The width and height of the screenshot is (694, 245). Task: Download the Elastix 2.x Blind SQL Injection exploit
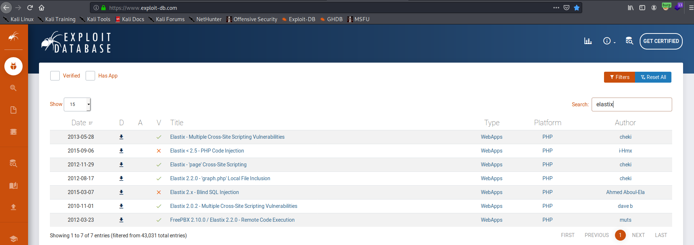[121, 192]
